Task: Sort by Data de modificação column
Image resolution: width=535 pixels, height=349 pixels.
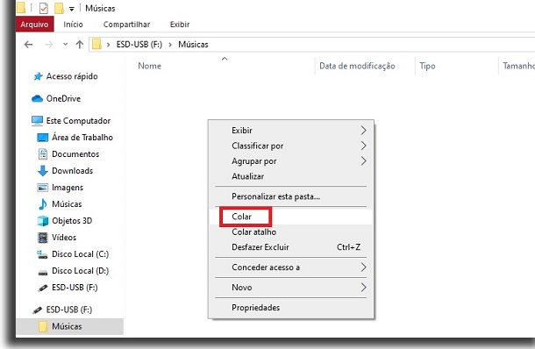Action: click(357, 66)
